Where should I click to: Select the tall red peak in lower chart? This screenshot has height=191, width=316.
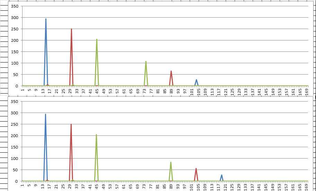71,153
